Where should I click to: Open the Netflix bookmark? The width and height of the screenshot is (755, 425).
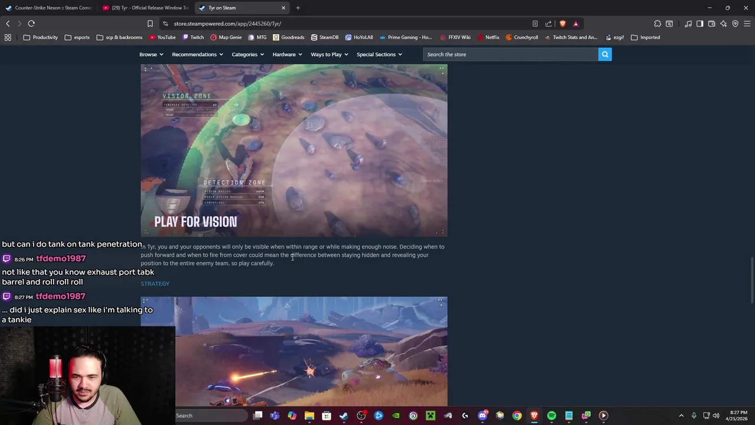pos(488,37)
